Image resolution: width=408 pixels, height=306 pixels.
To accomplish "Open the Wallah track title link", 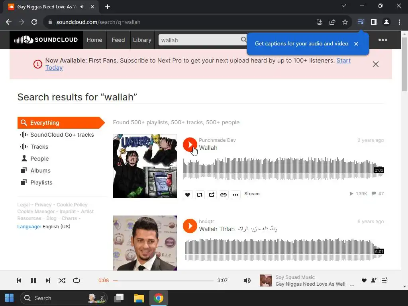I will pos(208,148).
